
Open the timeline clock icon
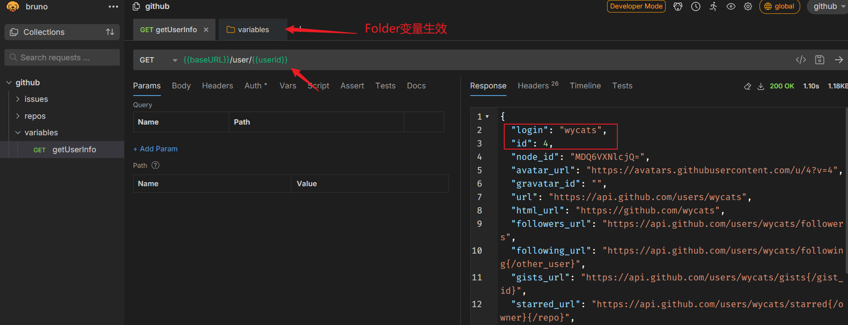pyautogui.click(x=696, y=6)
